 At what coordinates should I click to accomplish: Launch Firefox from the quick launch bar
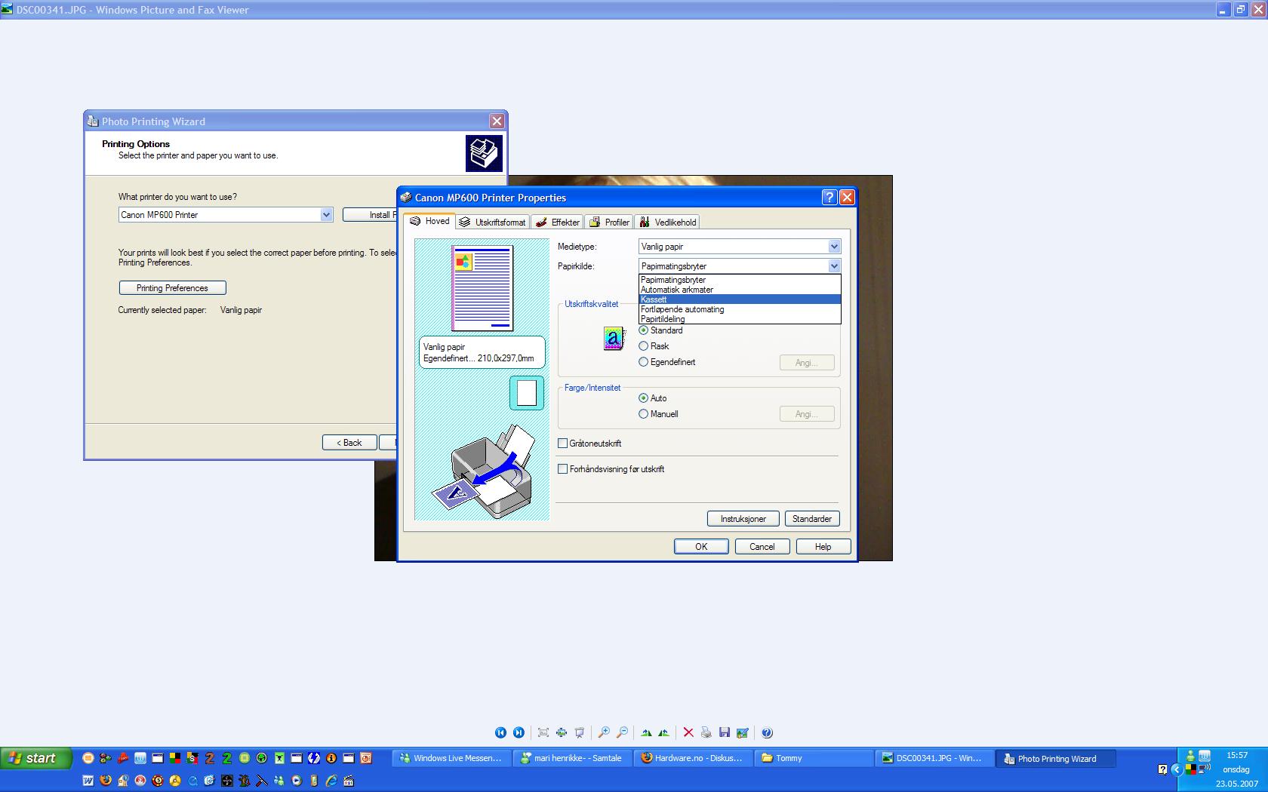[106, 781]
